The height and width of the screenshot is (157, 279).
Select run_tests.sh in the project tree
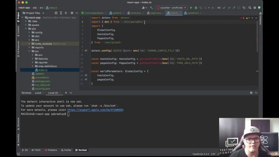click(x=42, y=85)
